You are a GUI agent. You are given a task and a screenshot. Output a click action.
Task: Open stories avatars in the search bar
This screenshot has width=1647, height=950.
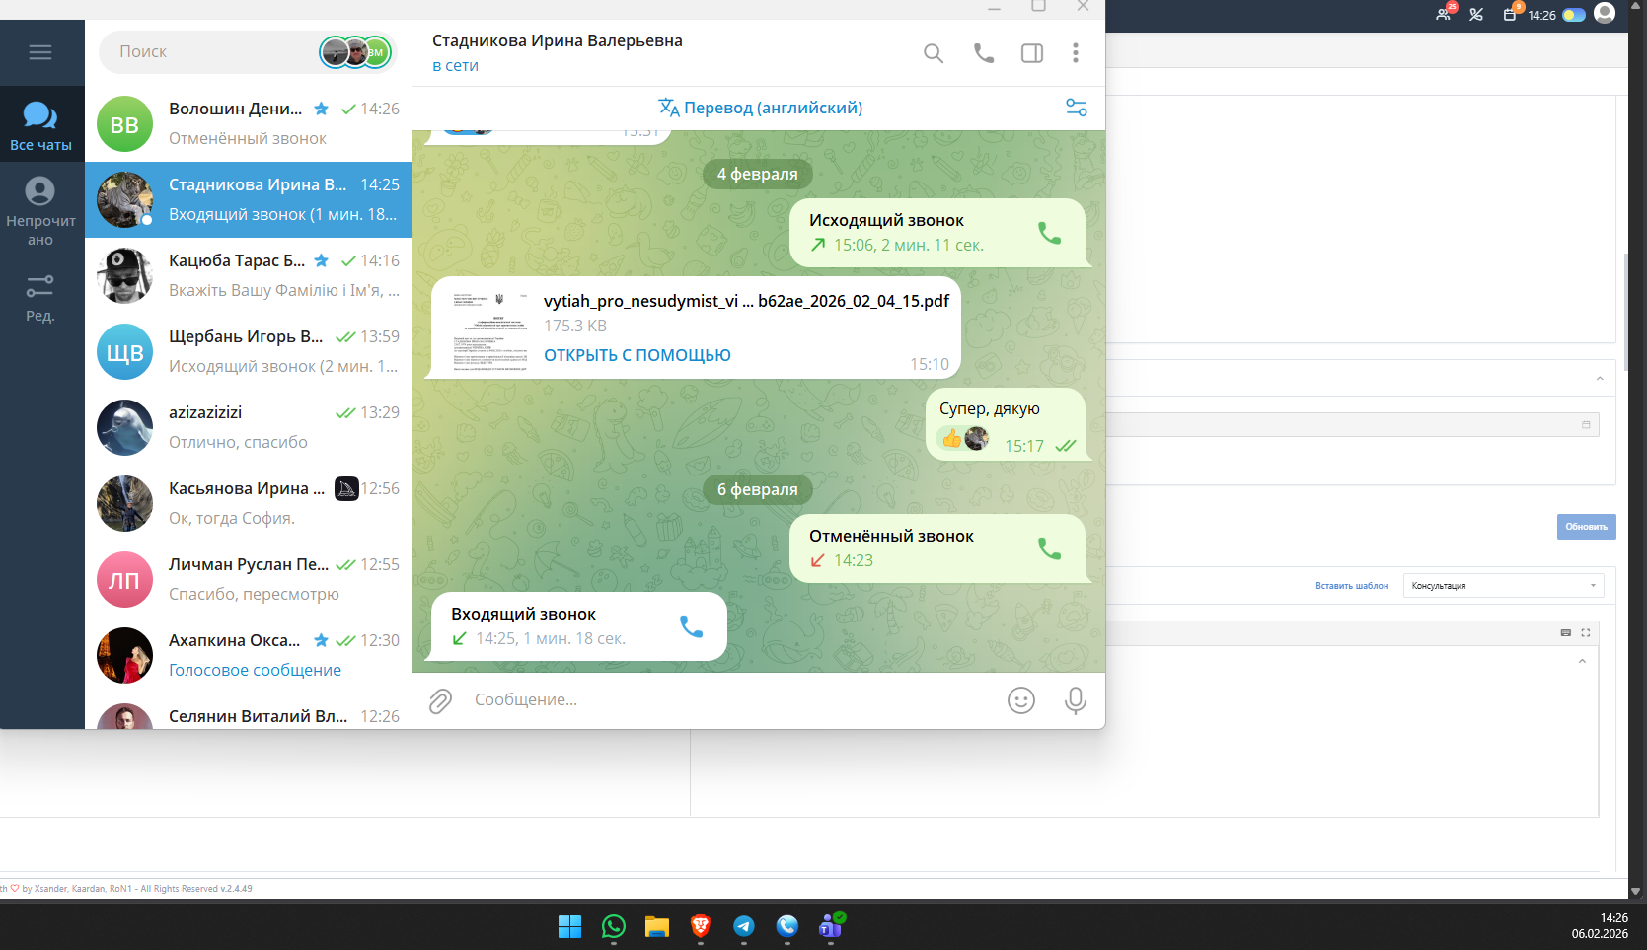click(355, 52)
